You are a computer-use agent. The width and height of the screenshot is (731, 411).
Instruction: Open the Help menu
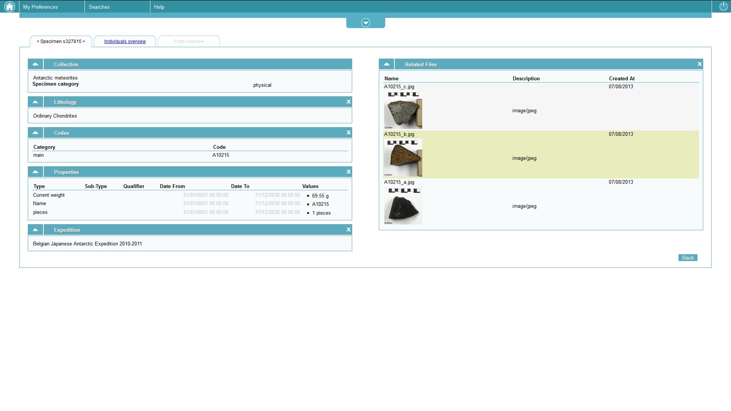pos(159,7)
